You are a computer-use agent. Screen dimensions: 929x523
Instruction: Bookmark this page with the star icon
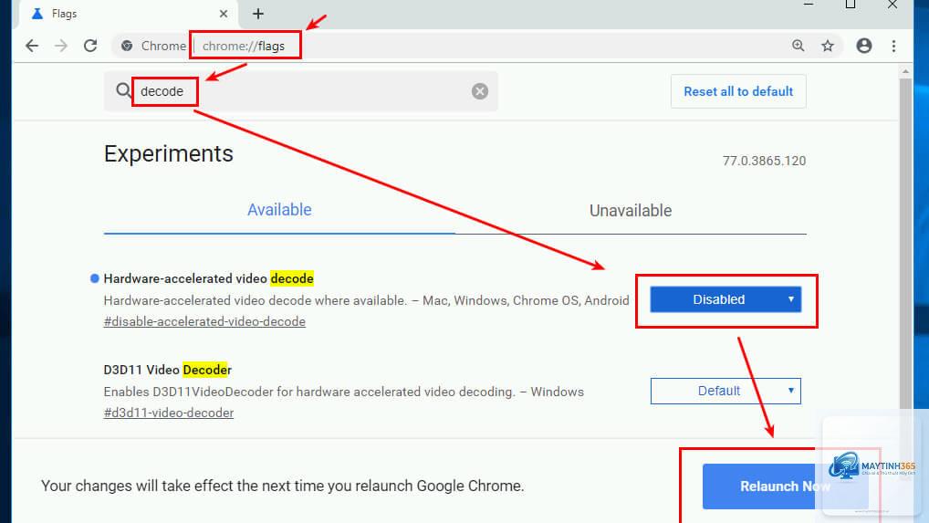[x=828, y=46]
